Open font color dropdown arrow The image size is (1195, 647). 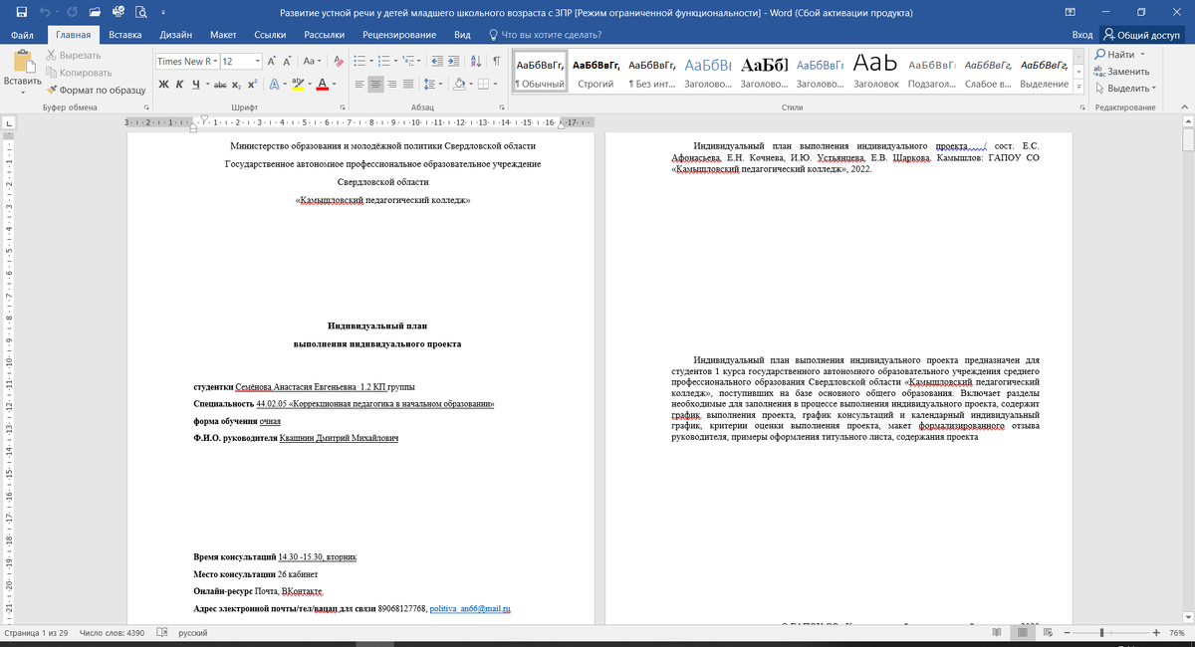[x=334, y=85]
